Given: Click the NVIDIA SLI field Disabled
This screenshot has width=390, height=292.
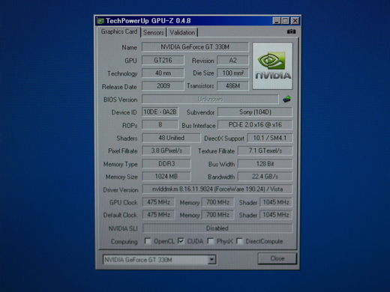Looking at the screenshot, I should 217,228.
